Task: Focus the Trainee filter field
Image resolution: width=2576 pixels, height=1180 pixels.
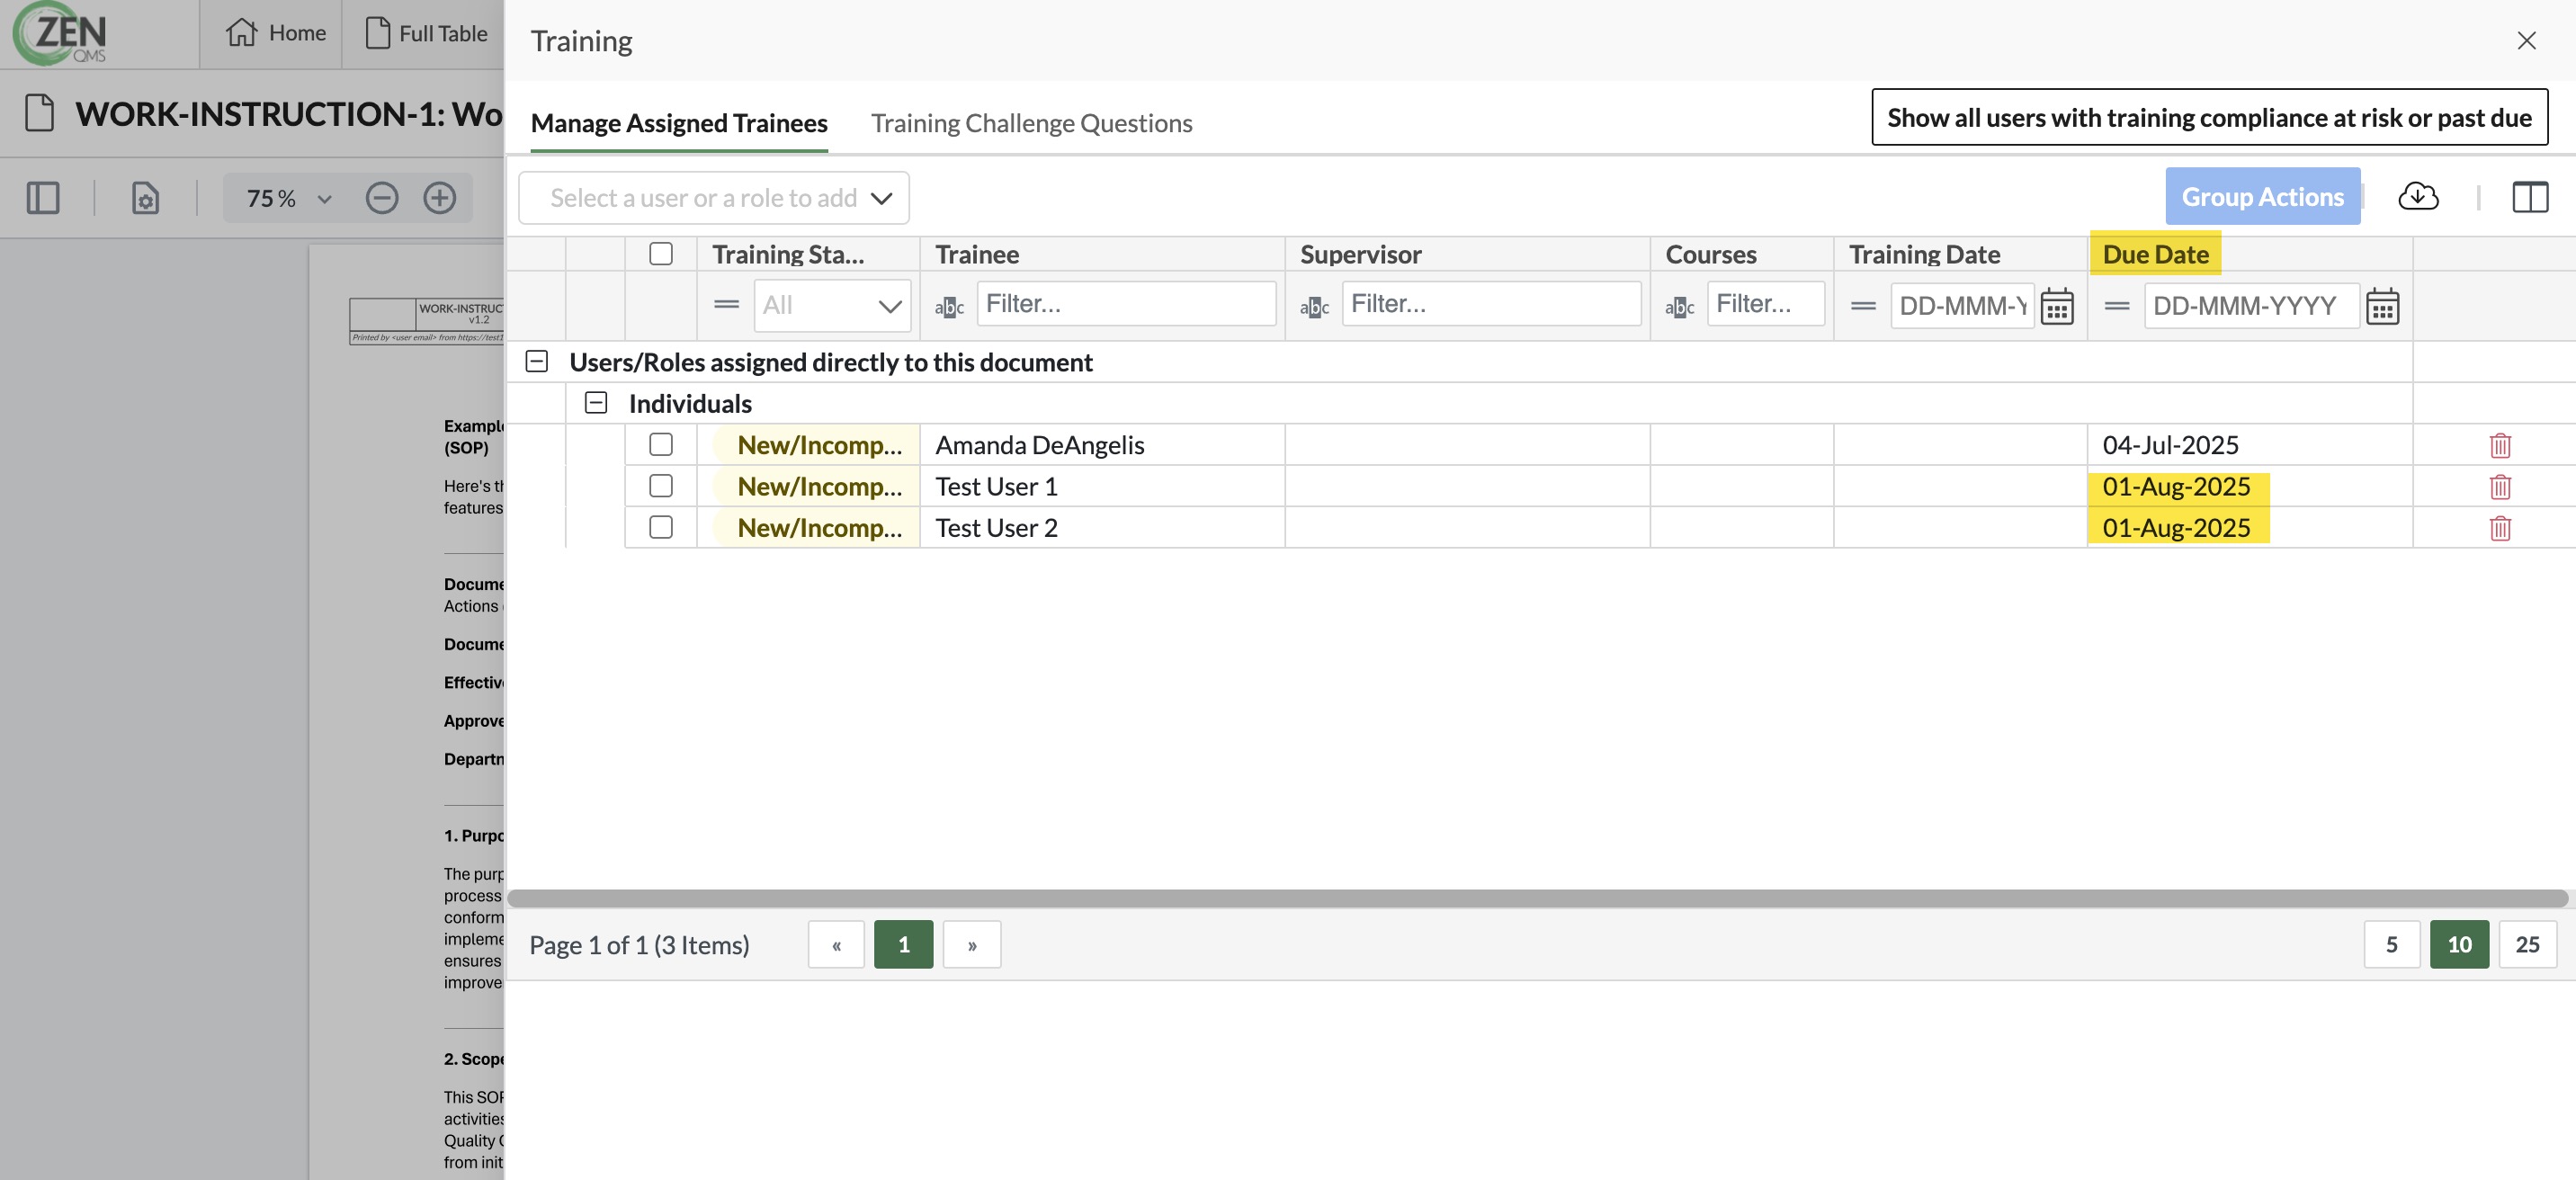Action: 1127,303
